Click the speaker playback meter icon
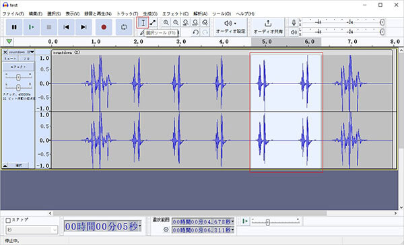This screenshot has height=245, width=404. [294, 32]
